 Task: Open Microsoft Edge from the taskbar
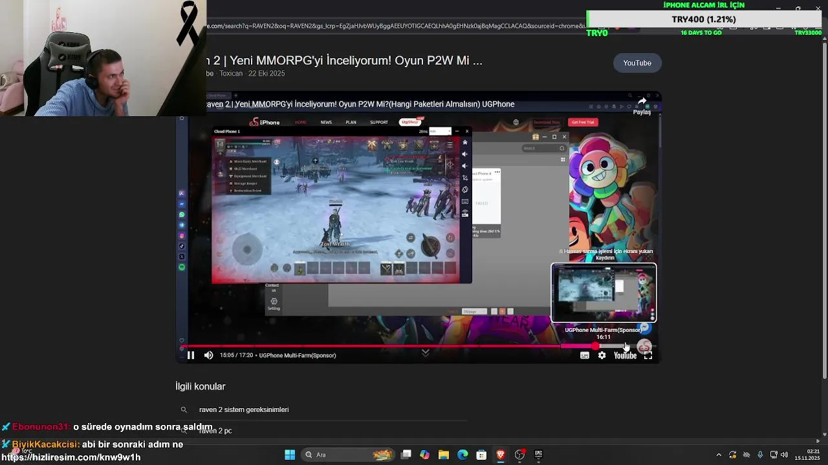463,455
